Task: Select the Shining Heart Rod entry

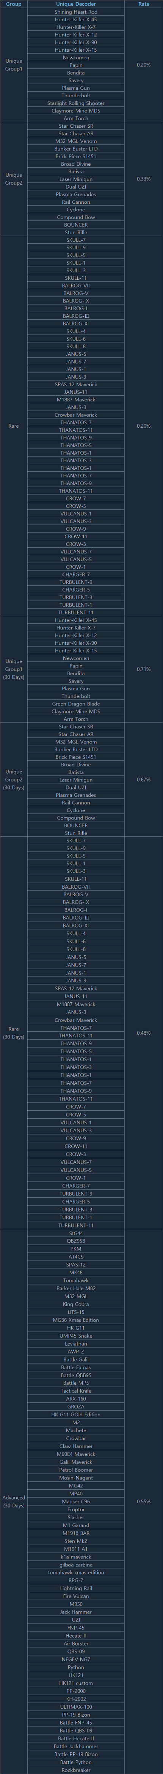Action: [x=76, y=12]
